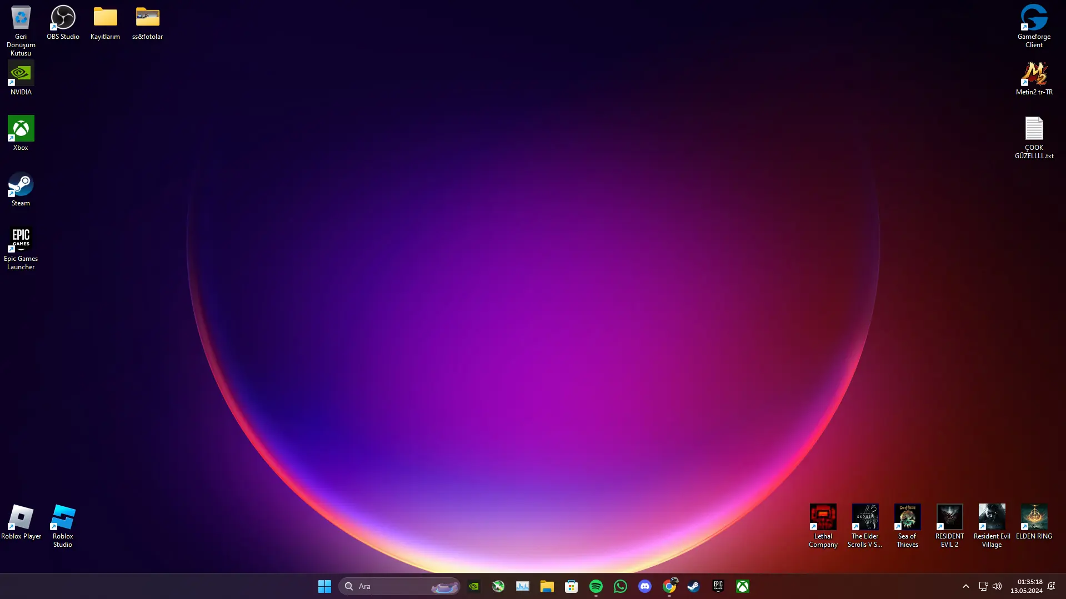The image size is (1066, 599).
Task: Click the search highlight image in Ara box
Action: coord(444,586)
